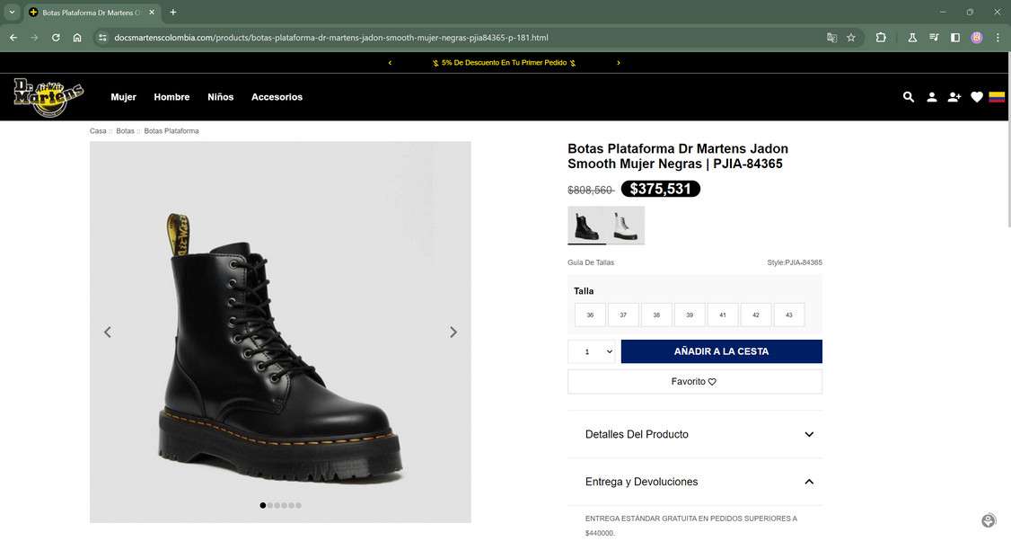Click browser back arrow
The image size is (1011, 541).
tap(13, 38)
